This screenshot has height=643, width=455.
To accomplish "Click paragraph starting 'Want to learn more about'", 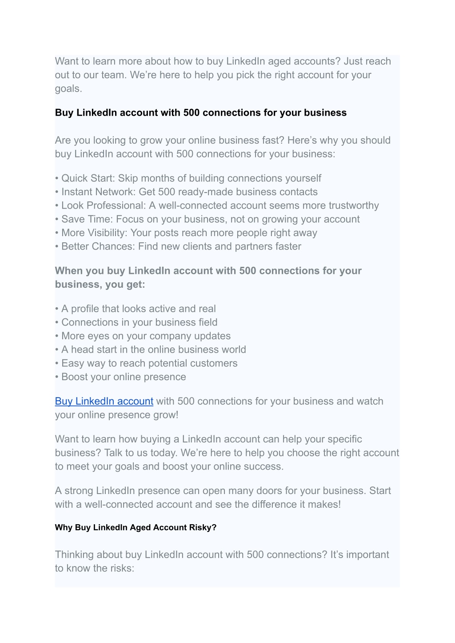I will point(223,75).
